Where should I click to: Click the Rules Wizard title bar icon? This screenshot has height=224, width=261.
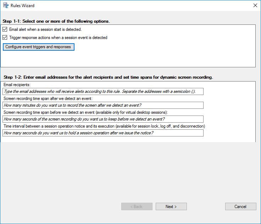[x=6, y=6]
